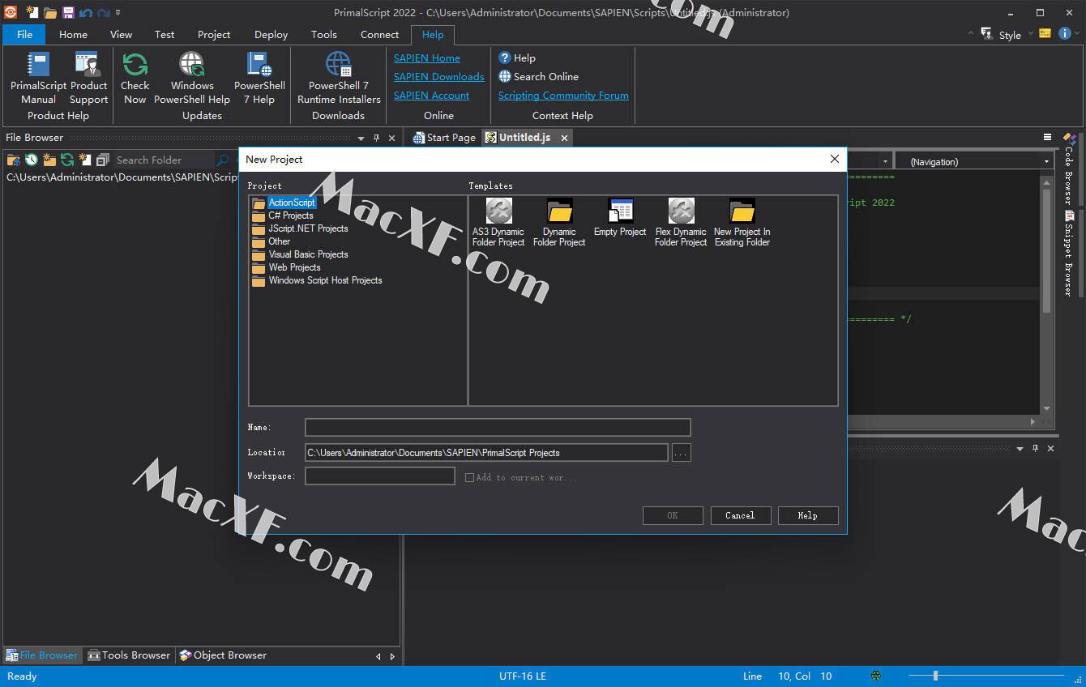Click the blue information icon at top right
The height and width of the screenshot is (687, 1086).
point(1065,33)
